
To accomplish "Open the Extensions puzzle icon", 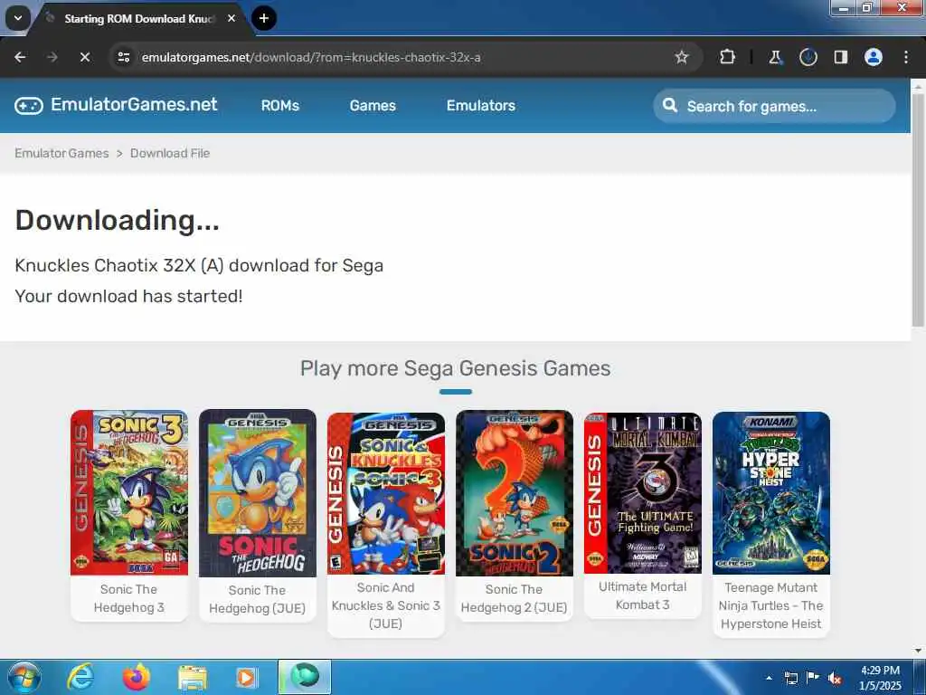I will click(728, 57).
